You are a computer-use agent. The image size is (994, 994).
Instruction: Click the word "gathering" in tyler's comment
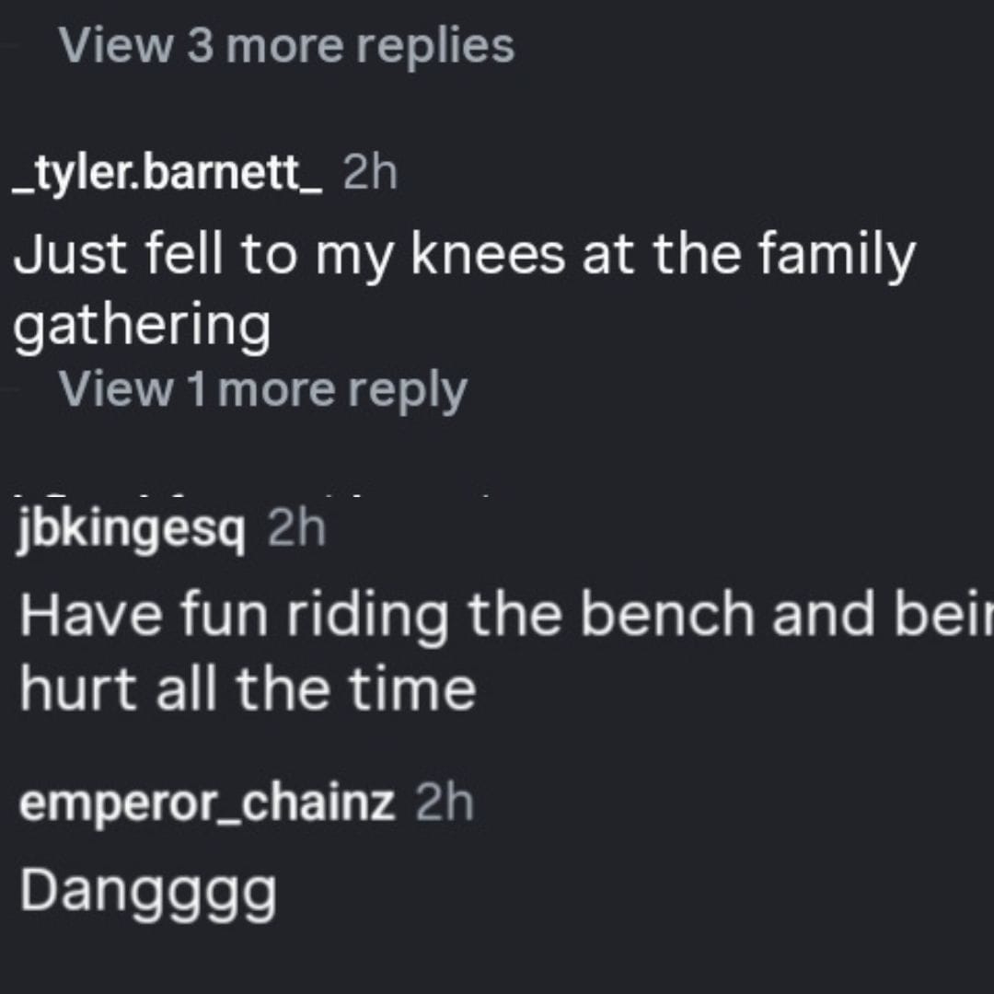143,326
